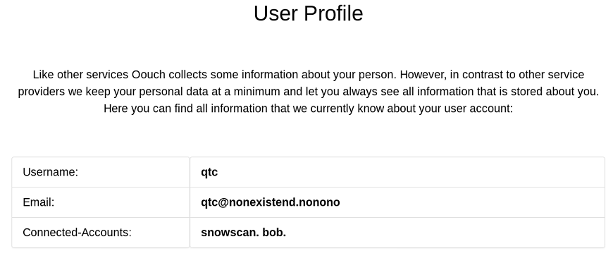Viewport: 613px width, 258px height.
Task: Click the word Profile in the title
Action: [333, 13]
